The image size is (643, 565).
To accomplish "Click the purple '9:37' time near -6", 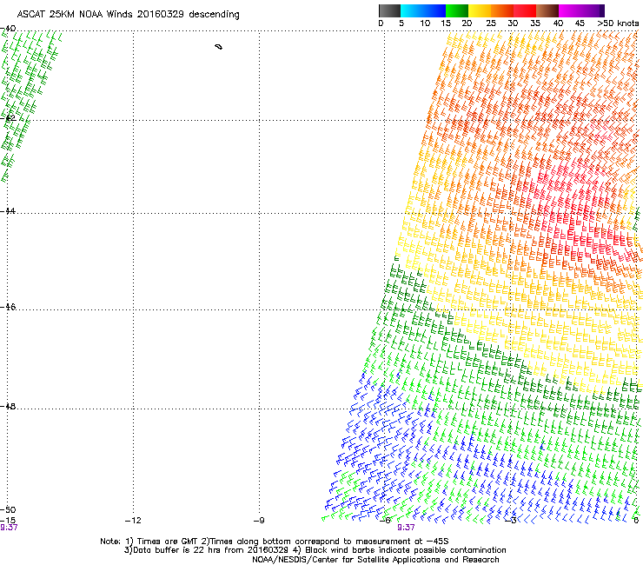I will click(406, 528).
